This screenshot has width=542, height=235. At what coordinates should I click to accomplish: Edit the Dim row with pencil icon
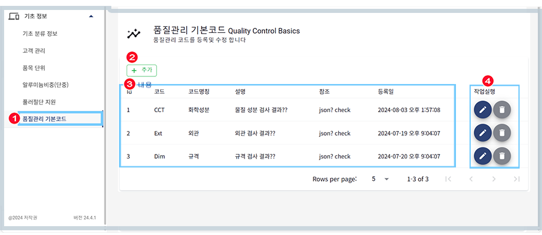[482, 156]
